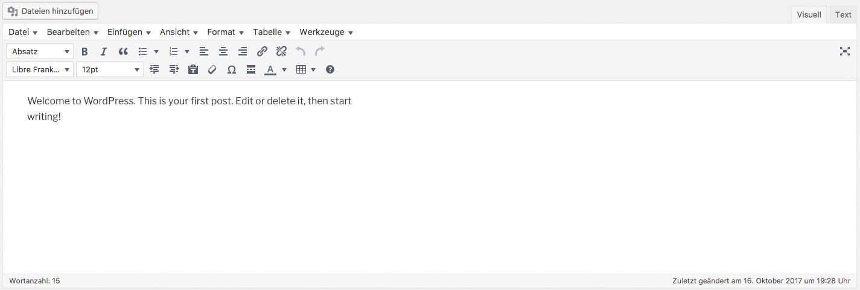Expand the text color picker arrow
The height and width of the screenshot is (290, 860).
coord(284,69)
